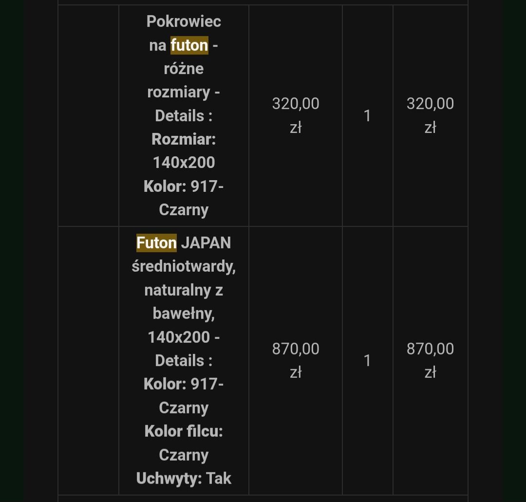Image resolution: width=526 pixels, height=502 pixels.
Task: Click the highlighted word futon in first row
Action: (x=189, y=45)
